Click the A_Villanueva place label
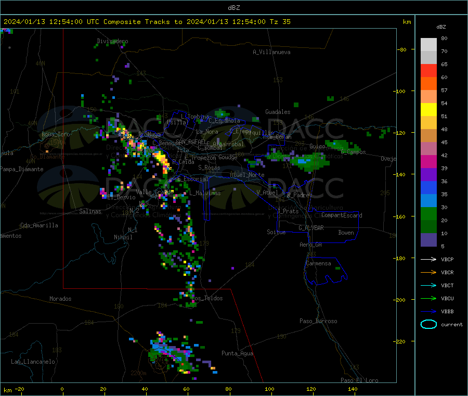 [271, 52]
